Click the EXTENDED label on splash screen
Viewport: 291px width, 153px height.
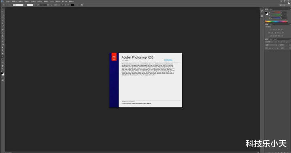click(x=168, y=60)
